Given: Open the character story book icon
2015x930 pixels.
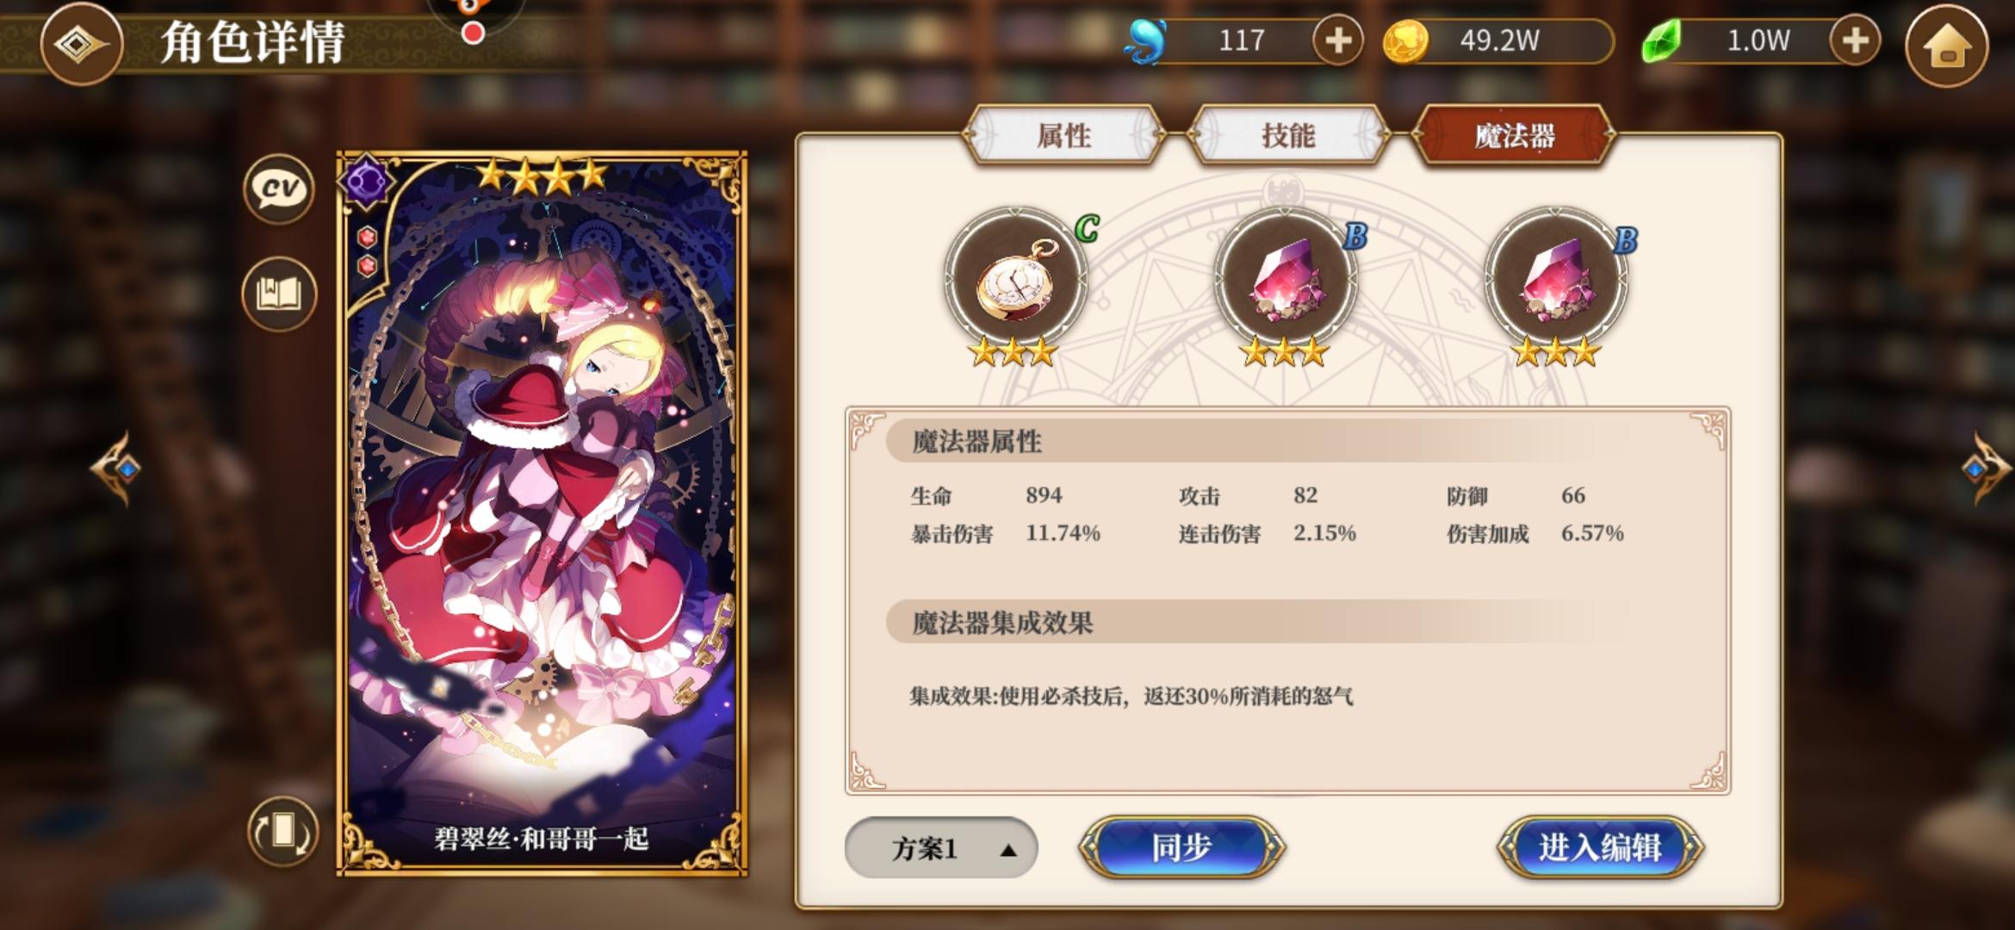Looking at the screenshot, I should click(x=279, y=294).
